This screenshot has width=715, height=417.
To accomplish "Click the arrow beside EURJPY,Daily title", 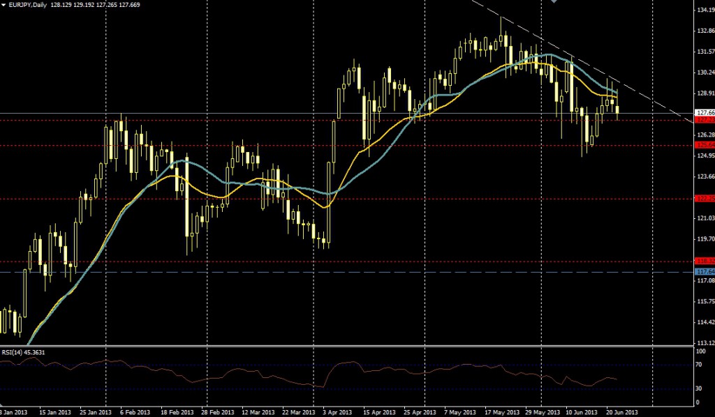I will pyautogui.click(x=4, y=5).
